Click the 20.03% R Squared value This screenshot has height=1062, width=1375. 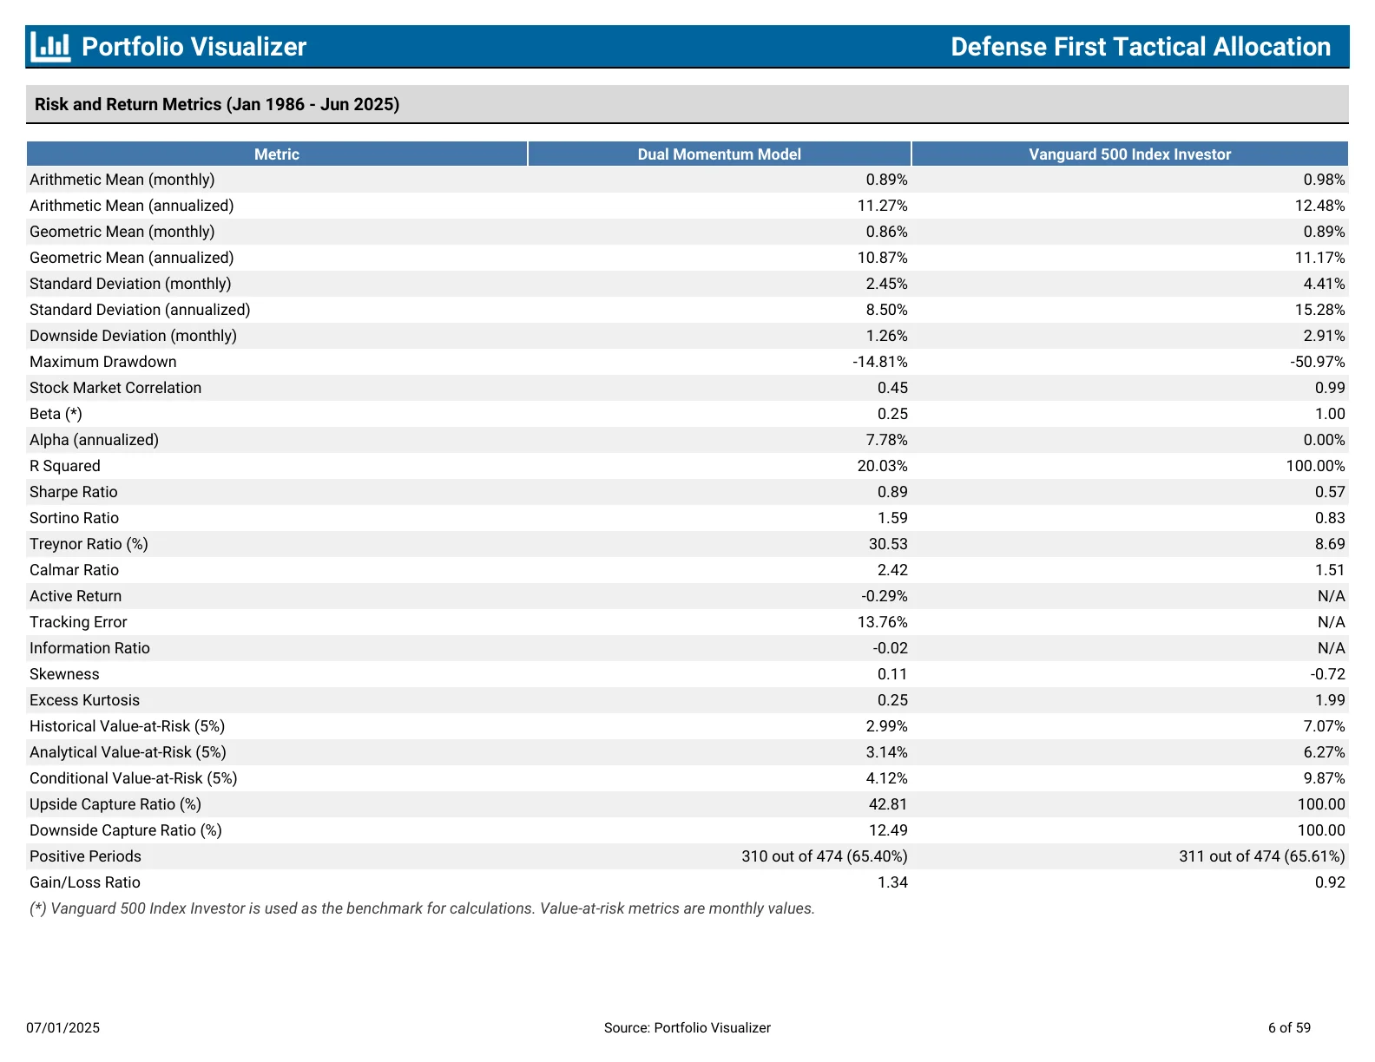click(883, 466)
